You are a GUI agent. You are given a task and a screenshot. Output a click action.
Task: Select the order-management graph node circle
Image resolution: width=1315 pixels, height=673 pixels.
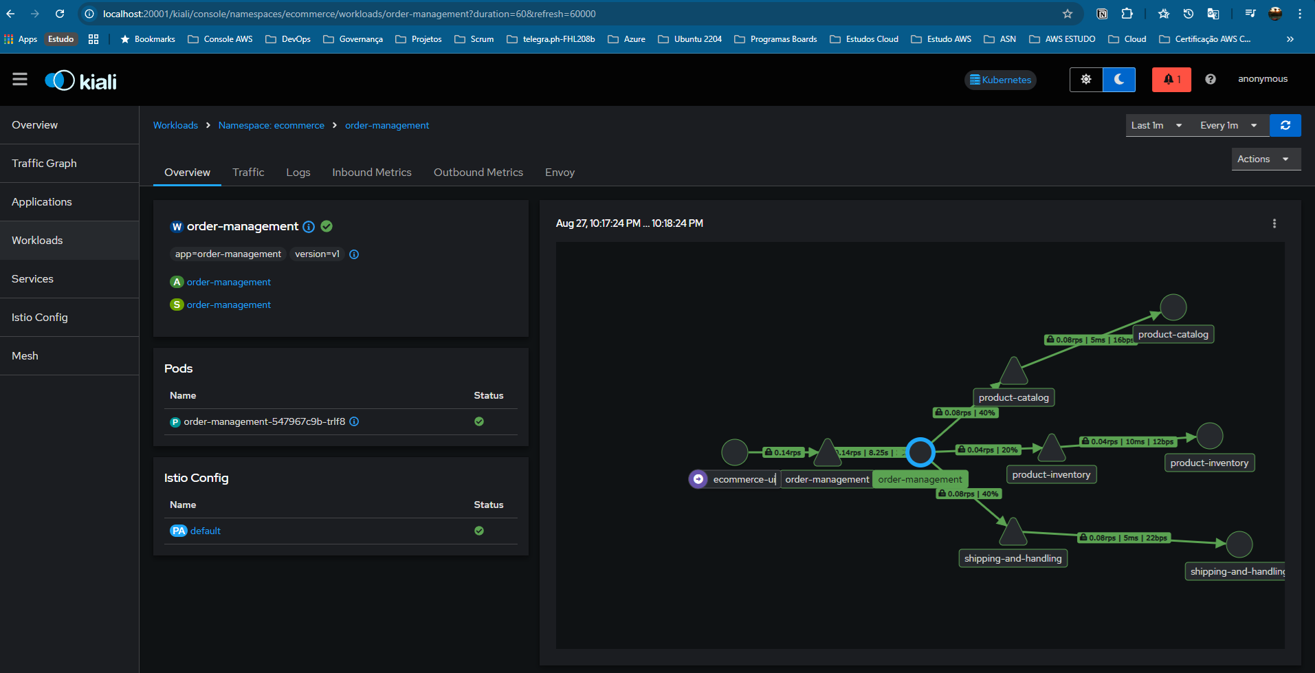pos(920,452)
